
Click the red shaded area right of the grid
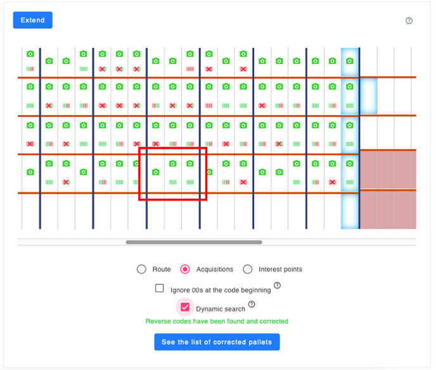click(x=388, y=190)
